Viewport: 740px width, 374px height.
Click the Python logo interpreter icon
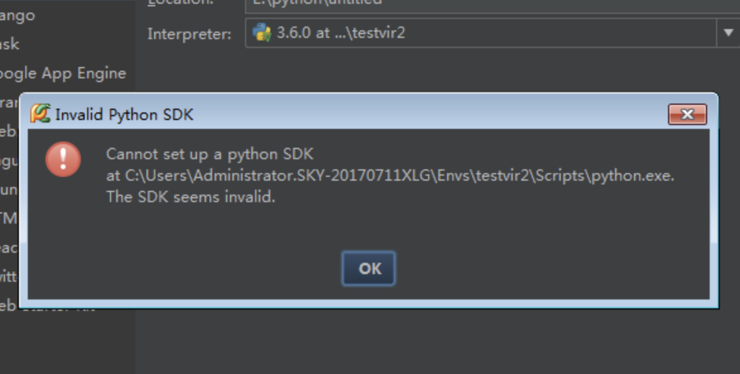click(x=260, y=33)
